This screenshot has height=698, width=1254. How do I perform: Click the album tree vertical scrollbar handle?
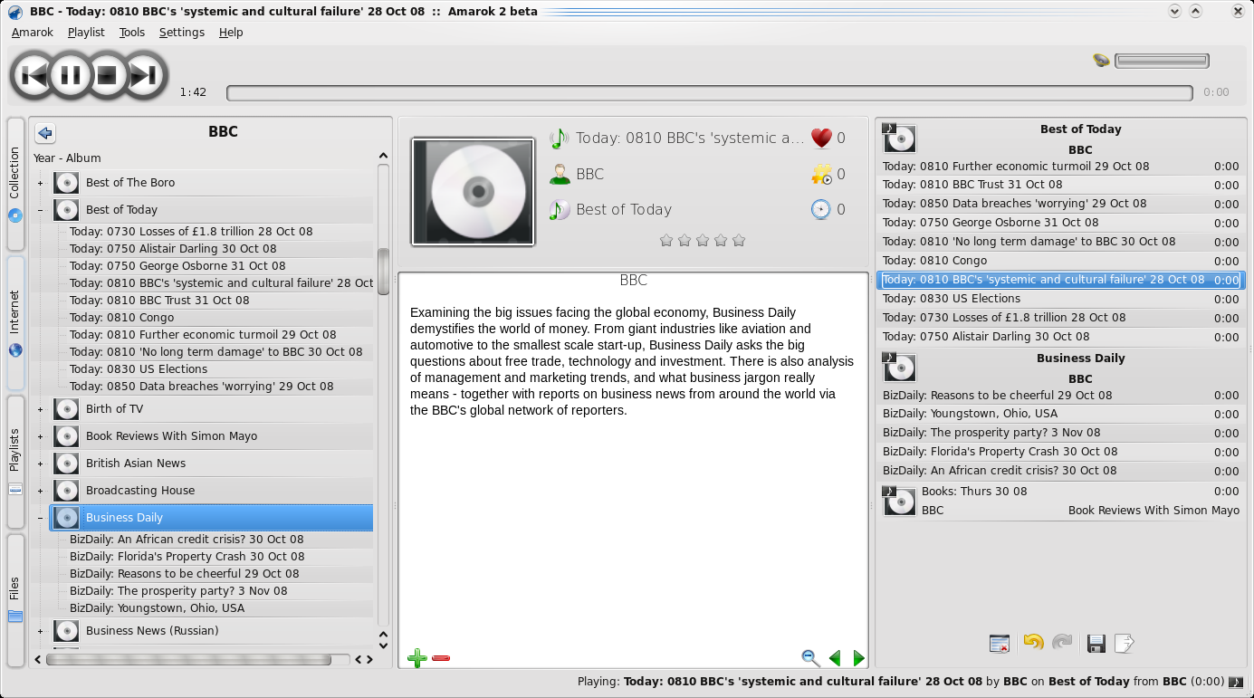[383, 271]
